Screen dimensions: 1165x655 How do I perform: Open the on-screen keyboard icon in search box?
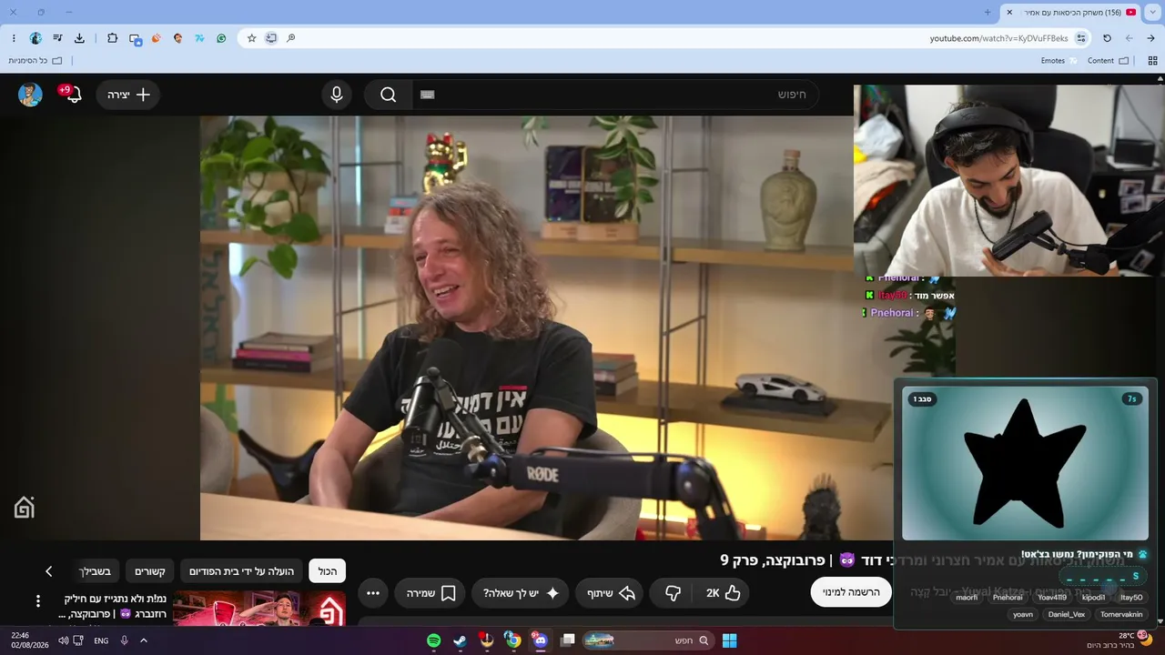click(x=428, y=95)
